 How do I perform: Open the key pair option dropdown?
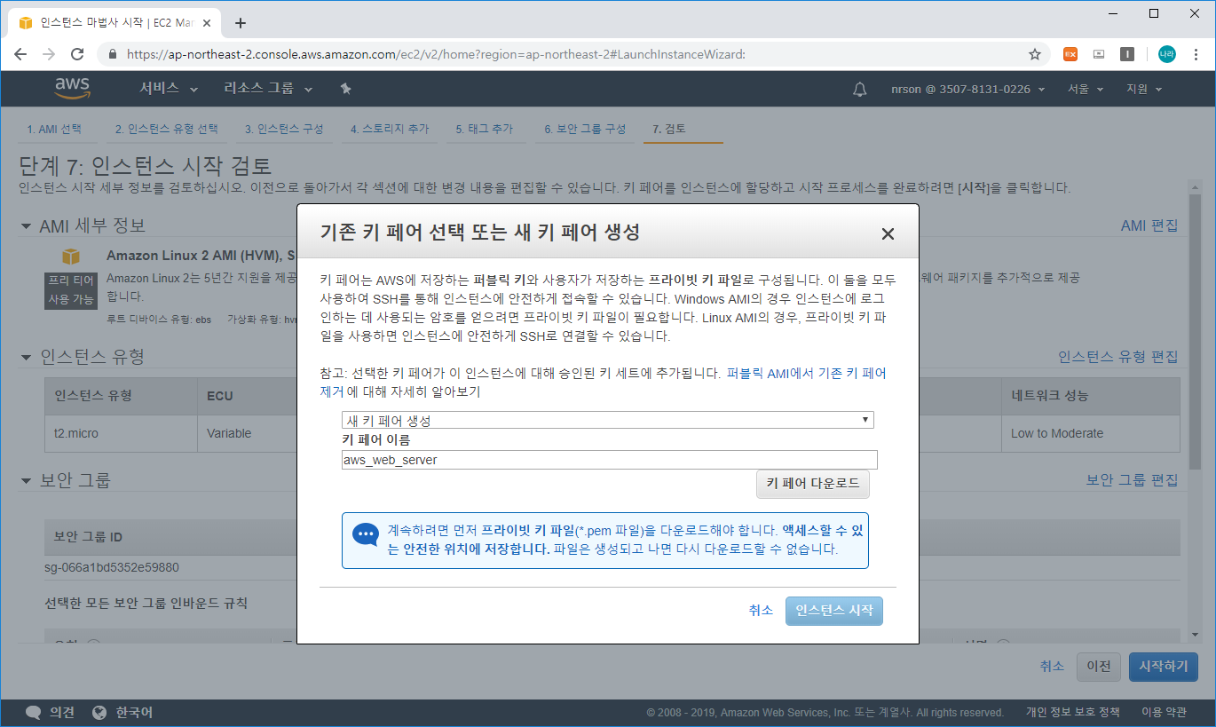tap(608, 420)
